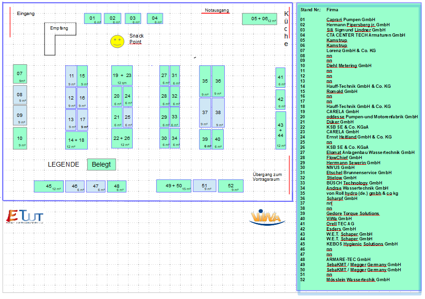Click the Notausgang label
The width and height of the screenshot is (425, 299).
(217, 10)
